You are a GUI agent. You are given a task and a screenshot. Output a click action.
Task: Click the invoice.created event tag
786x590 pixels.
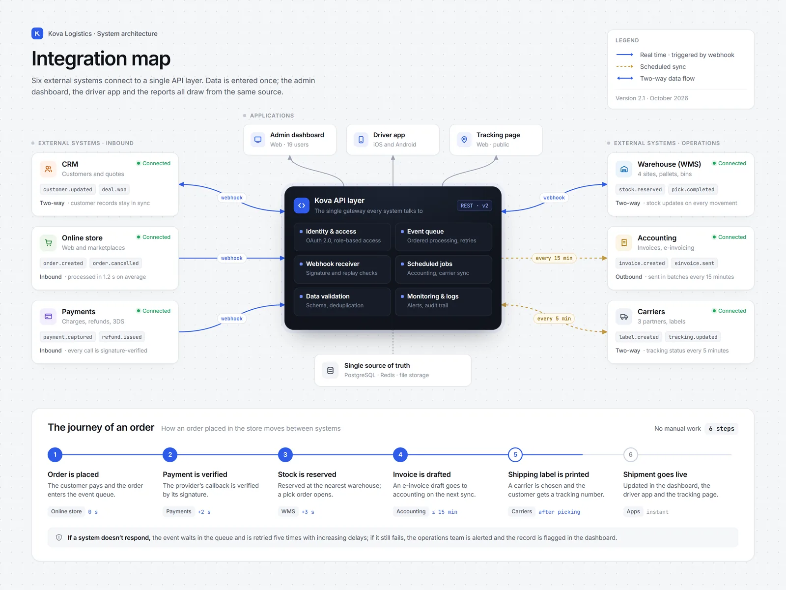(642, 263)
